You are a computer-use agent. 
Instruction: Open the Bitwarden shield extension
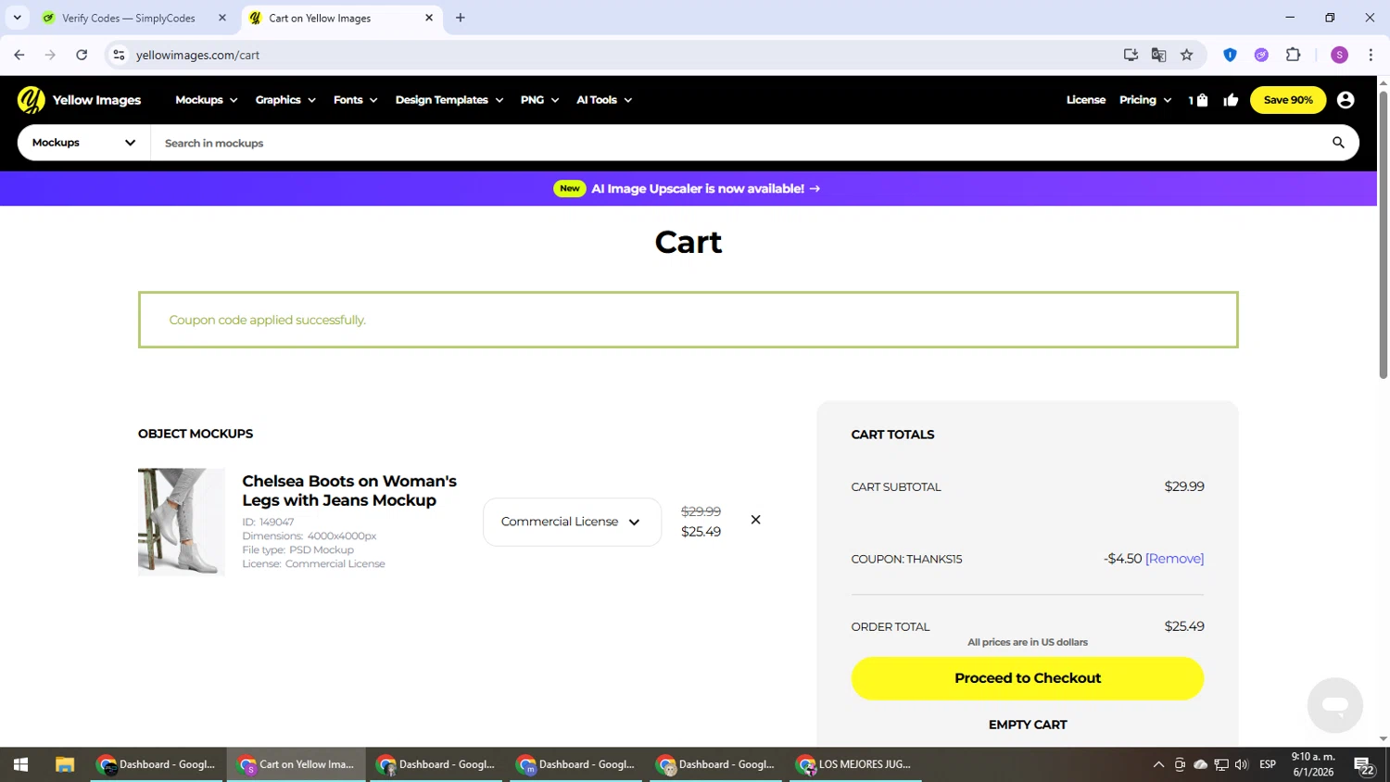1230,55
